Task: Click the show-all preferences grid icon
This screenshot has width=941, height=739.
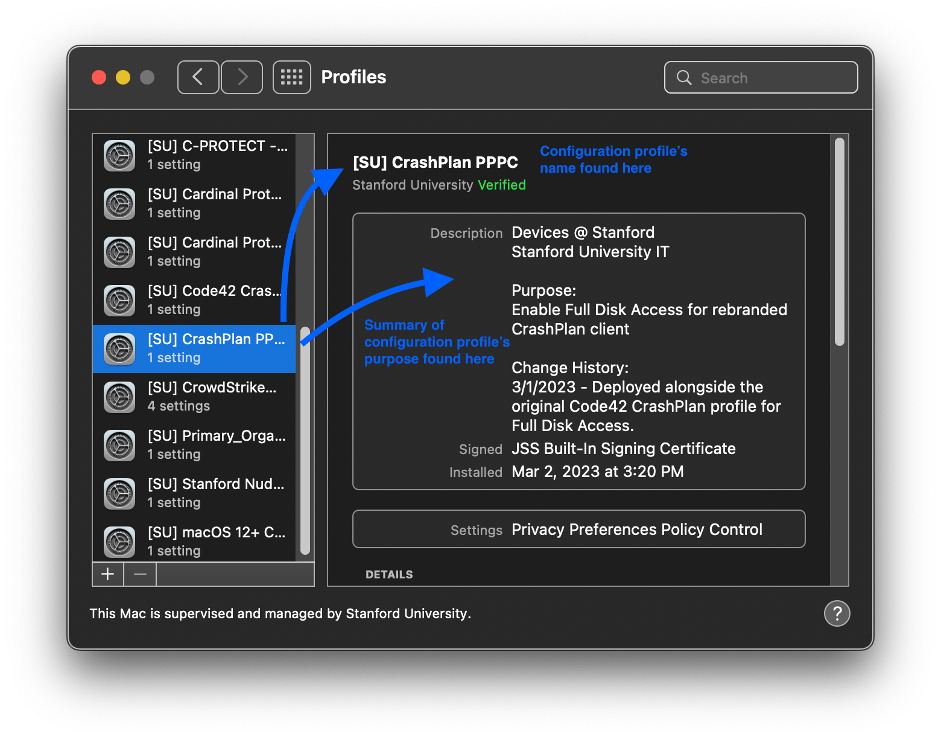Action: pyautogui.click(x=291, y=77)
